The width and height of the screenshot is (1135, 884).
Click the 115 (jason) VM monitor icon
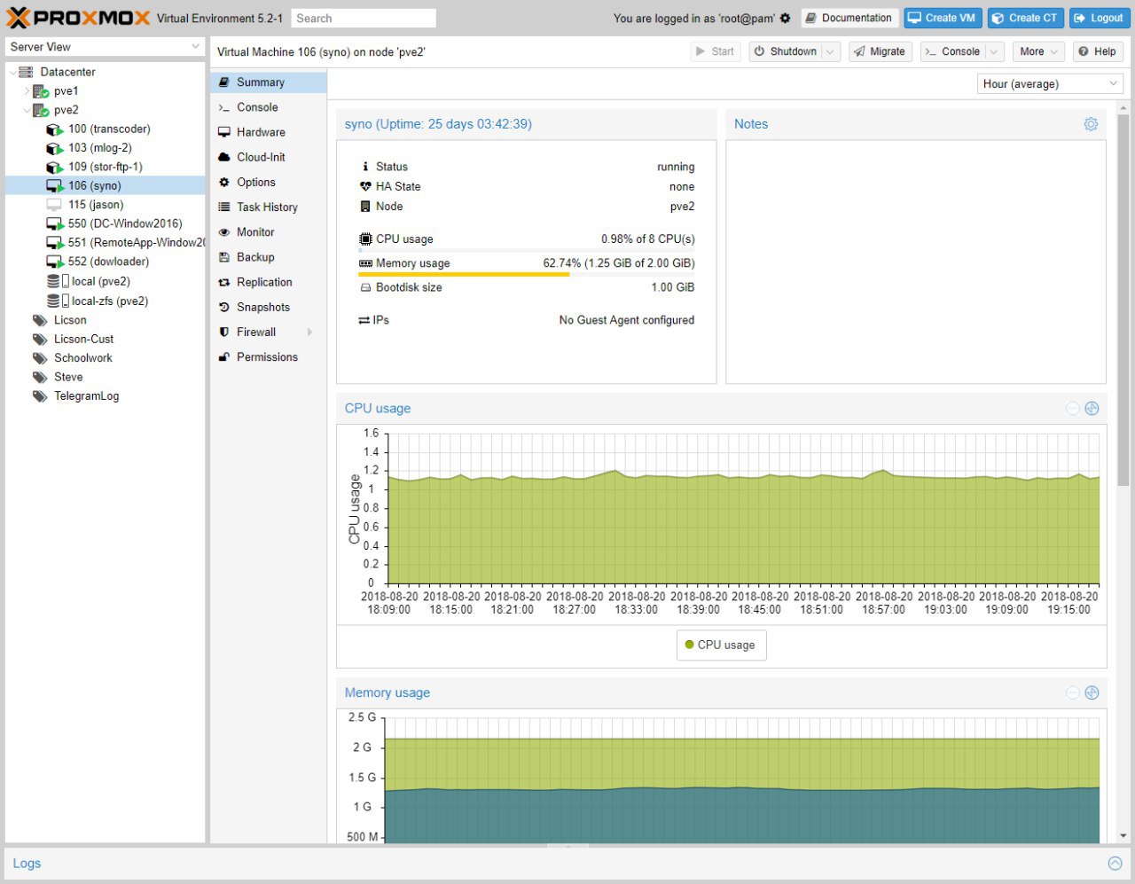coord(54,205)
